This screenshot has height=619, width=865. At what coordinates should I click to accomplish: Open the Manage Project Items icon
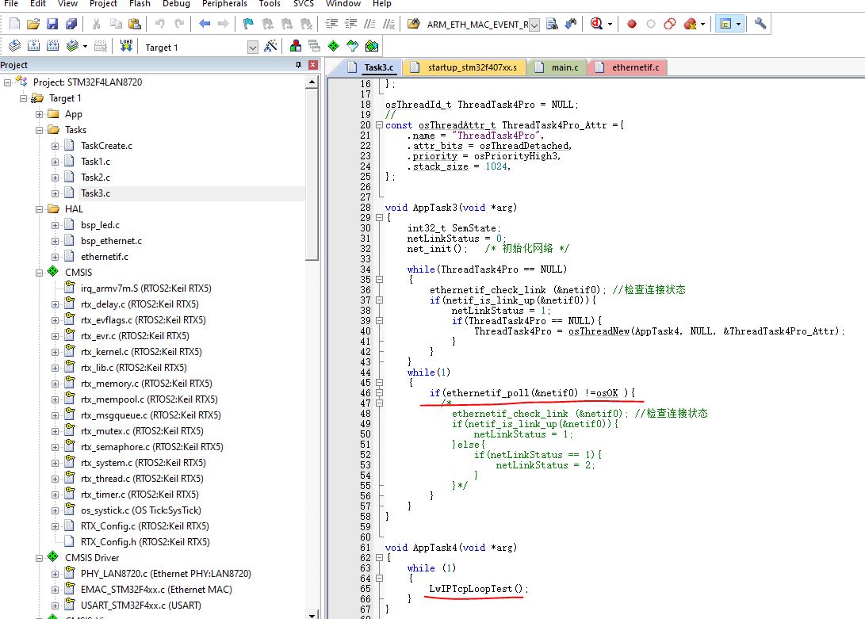coord(296,46)
